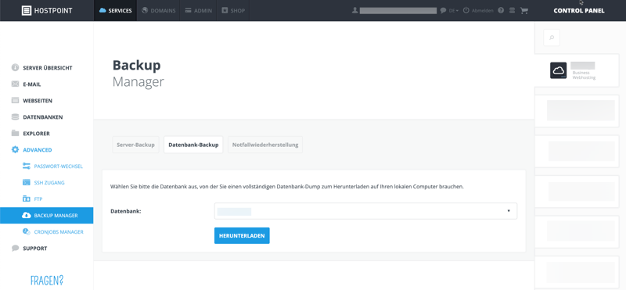Click the Support speech bubble icon
626x290 pixels.
(x=15, y=248)
